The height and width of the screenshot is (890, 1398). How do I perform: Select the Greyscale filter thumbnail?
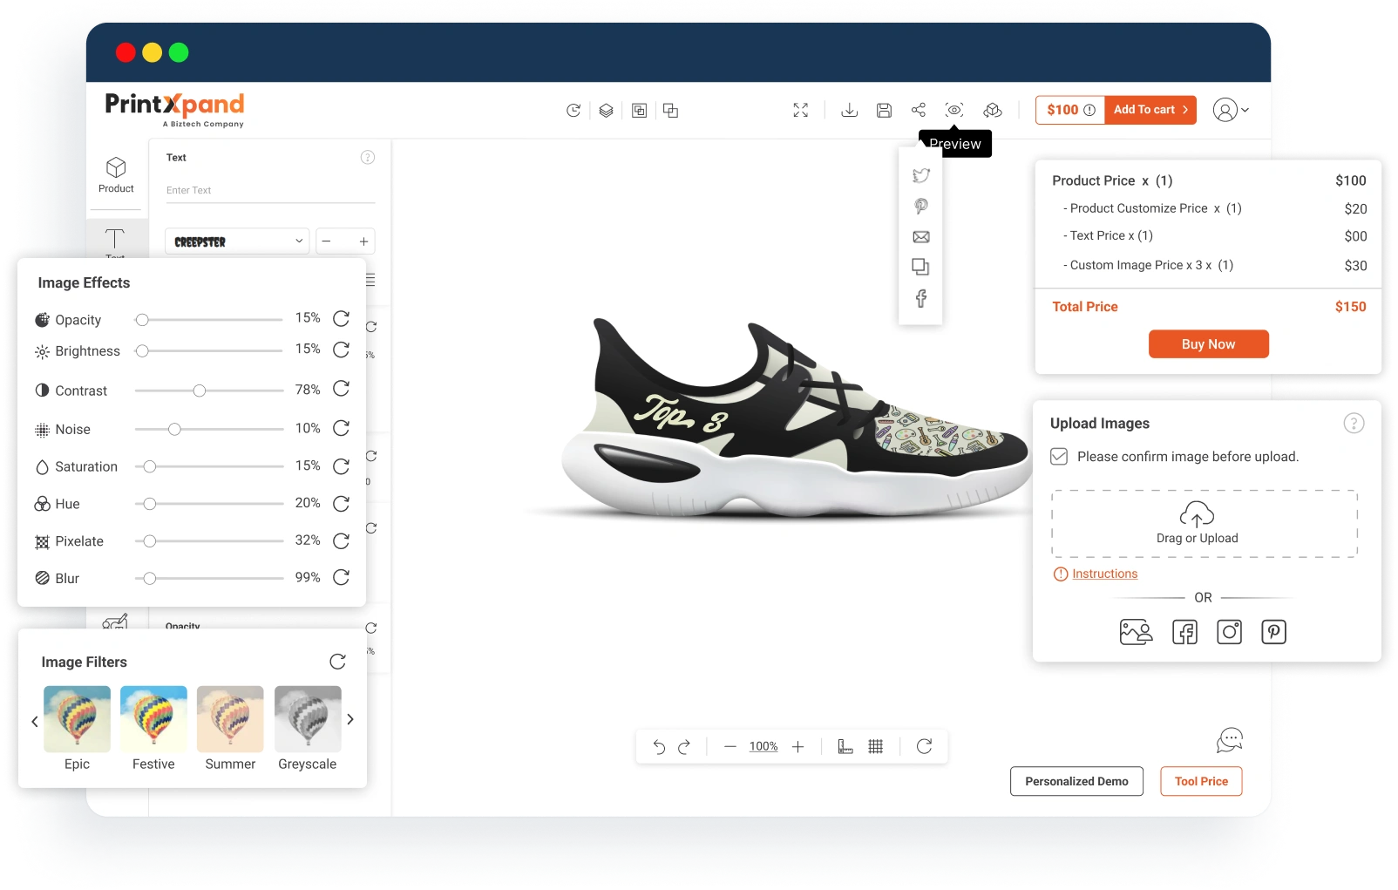[x=308, y=719]
